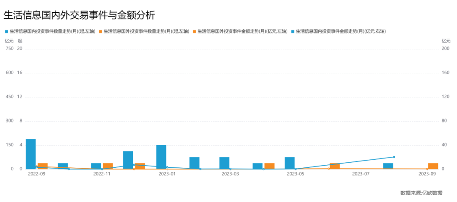The width and height of the screenshot is (457, 202).
Task: Click the chart title 生活信息国内外交易事件与金额分析
Action: 79,15
